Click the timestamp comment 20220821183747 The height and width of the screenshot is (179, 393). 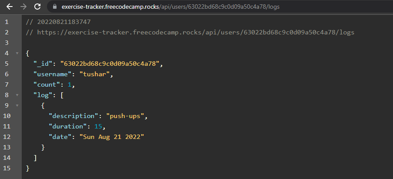[x=64, y=22]
